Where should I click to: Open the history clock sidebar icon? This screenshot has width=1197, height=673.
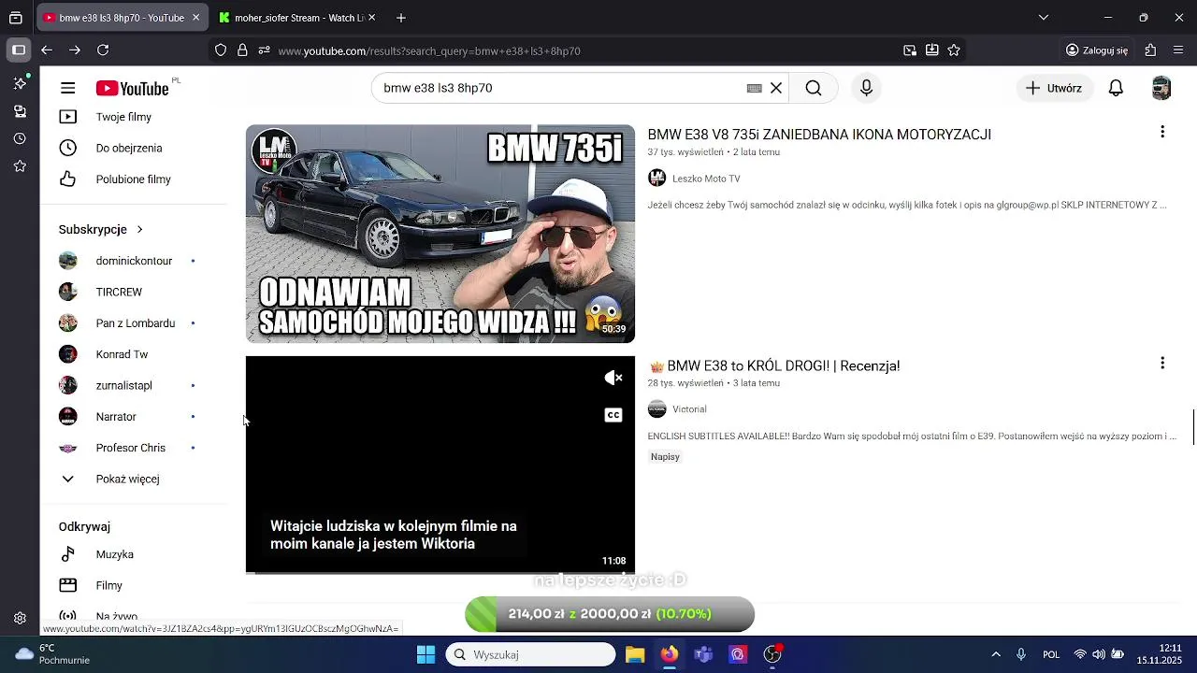[x=20, y=138]
